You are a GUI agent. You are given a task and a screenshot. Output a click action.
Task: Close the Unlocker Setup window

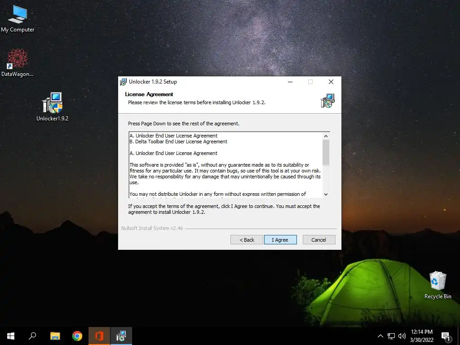331,82
